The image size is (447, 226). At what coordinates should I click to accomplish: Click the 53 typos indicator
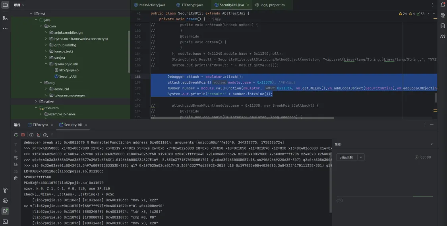coord(420,13)
